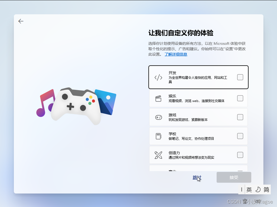Select the 创造力 checkbox
Image resolution: width=277 pixels, height=207 pixels.
coord(240,155)
